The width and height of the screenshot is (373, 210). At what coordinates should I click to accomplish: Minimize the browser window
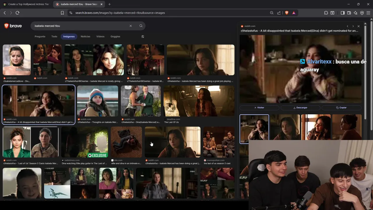349,4
